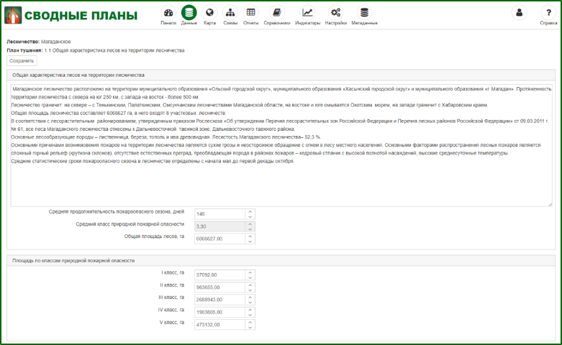Open the Метаданные stack icon
Image resolution: width=562 pixels, height=345 pixels.
[x=364, y=13]
